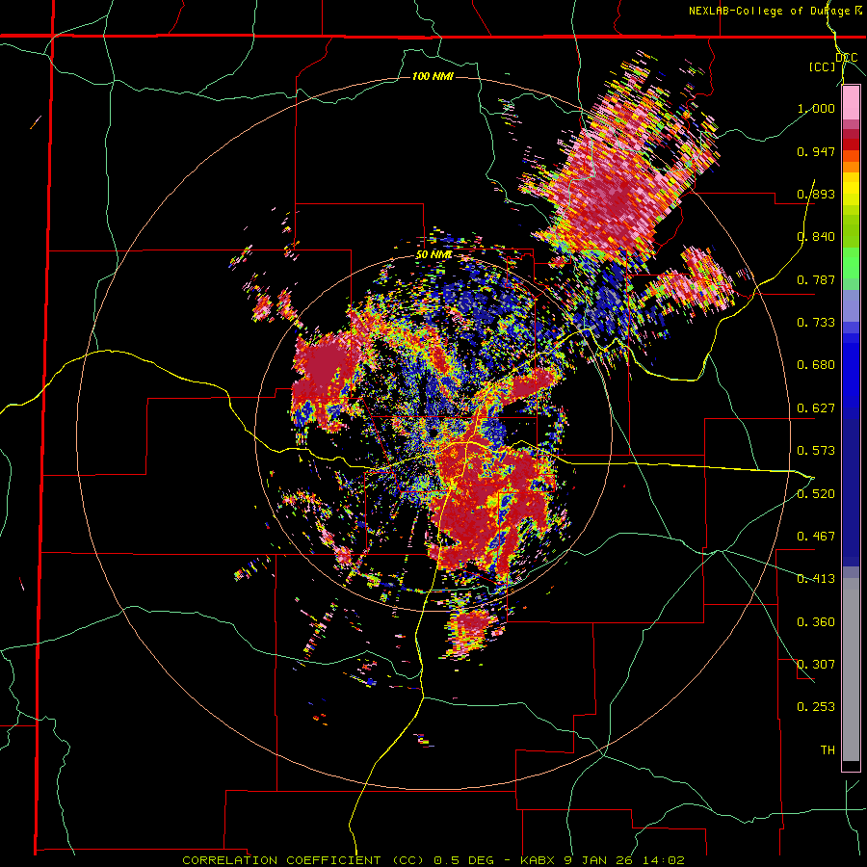The width and height of the screenshot is (867, 867).
Task: Select the 0.413 color scale value
Action: click(x=816, y=579)
